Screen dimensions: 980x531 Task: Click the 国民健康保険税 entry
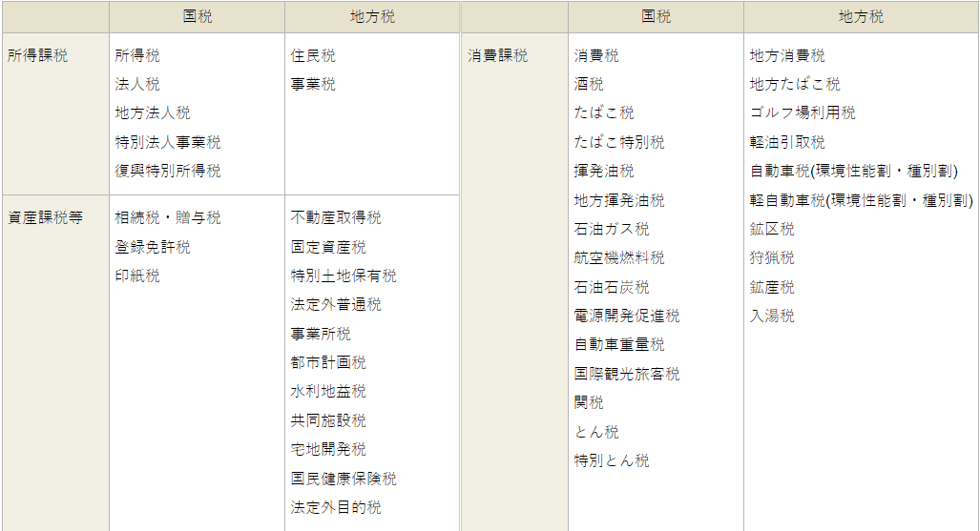[344, 479]
